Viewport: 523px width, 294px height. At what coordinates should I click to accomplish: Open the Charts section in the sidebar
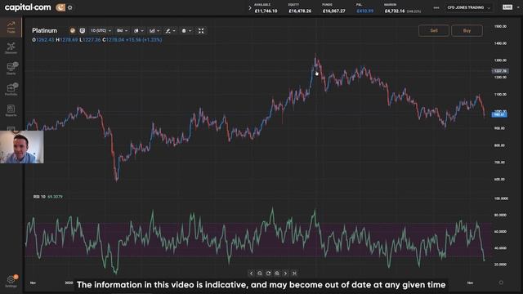(x=11, y=69)
